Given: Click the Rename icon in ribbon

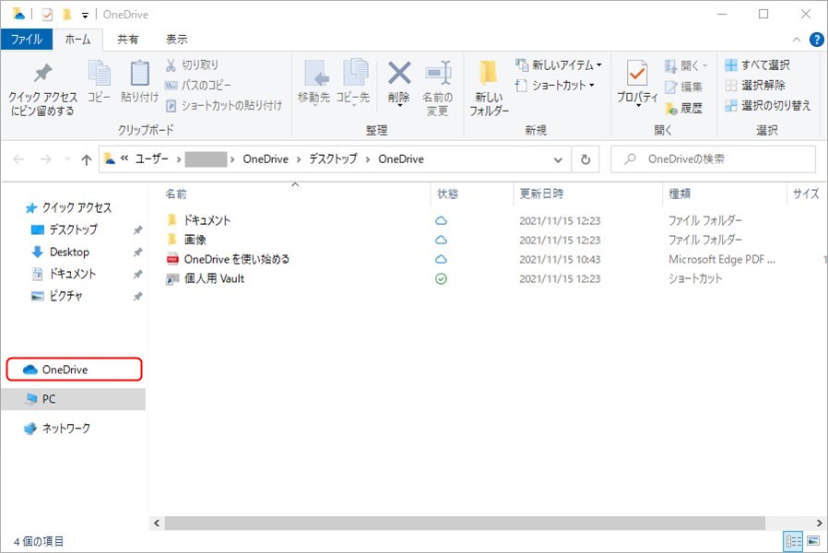Looking at the screenshot, I should 437,76.
